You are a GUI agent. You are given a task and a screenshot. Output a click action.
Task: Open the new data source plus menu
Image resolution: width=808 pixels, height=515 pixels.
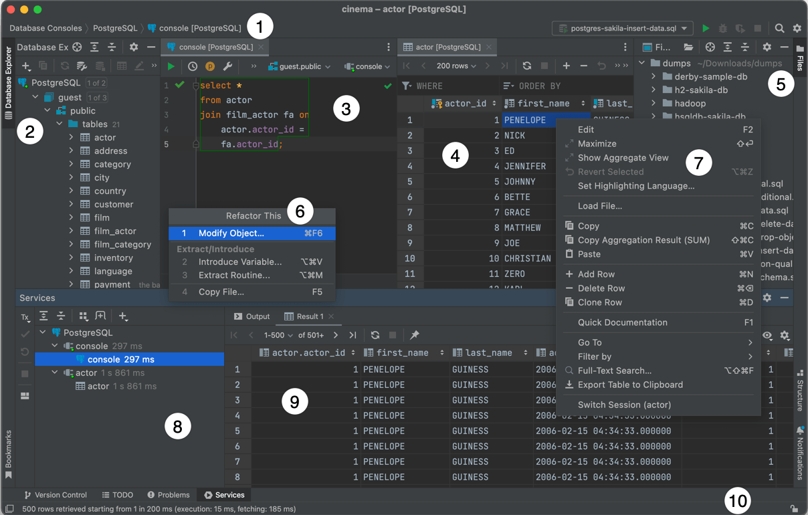click(25, 67)
